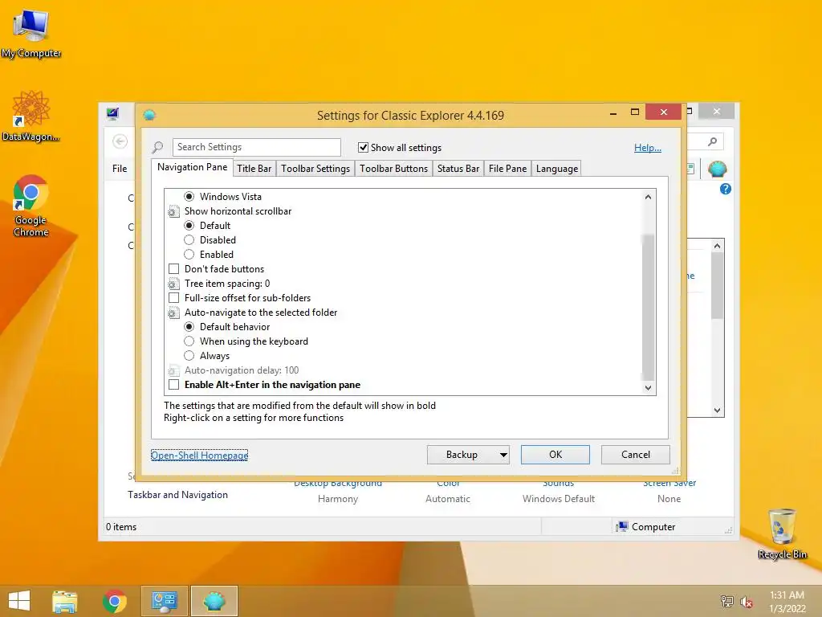Click the gear icon beside Auto-navigate setting
The image size is (822, 617).
(173, 313)
